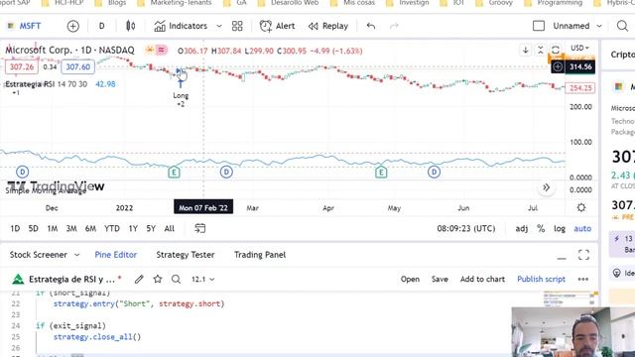This screenshot has width=635, height=357.
Task: Click the dividend D marker near December
Action: 23,172
